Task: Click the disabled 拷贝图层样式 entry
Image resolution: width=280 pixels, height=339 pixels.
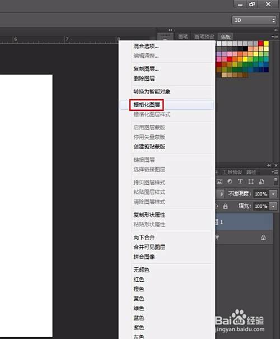Action: coord(167,183)
